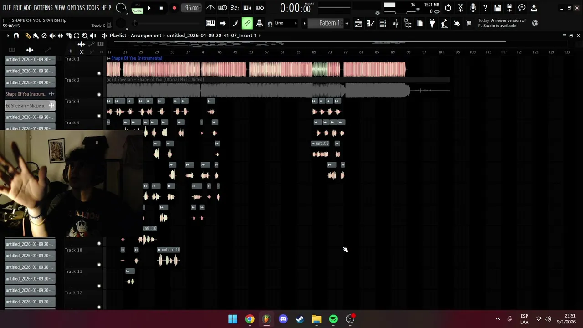Arm recording with the red record button

coord(174,8)
